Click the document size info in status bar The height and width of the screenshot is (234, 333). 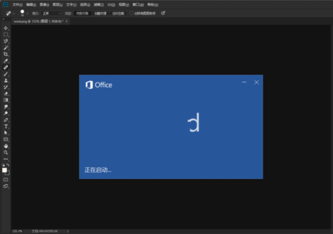[x=45, y=231]
